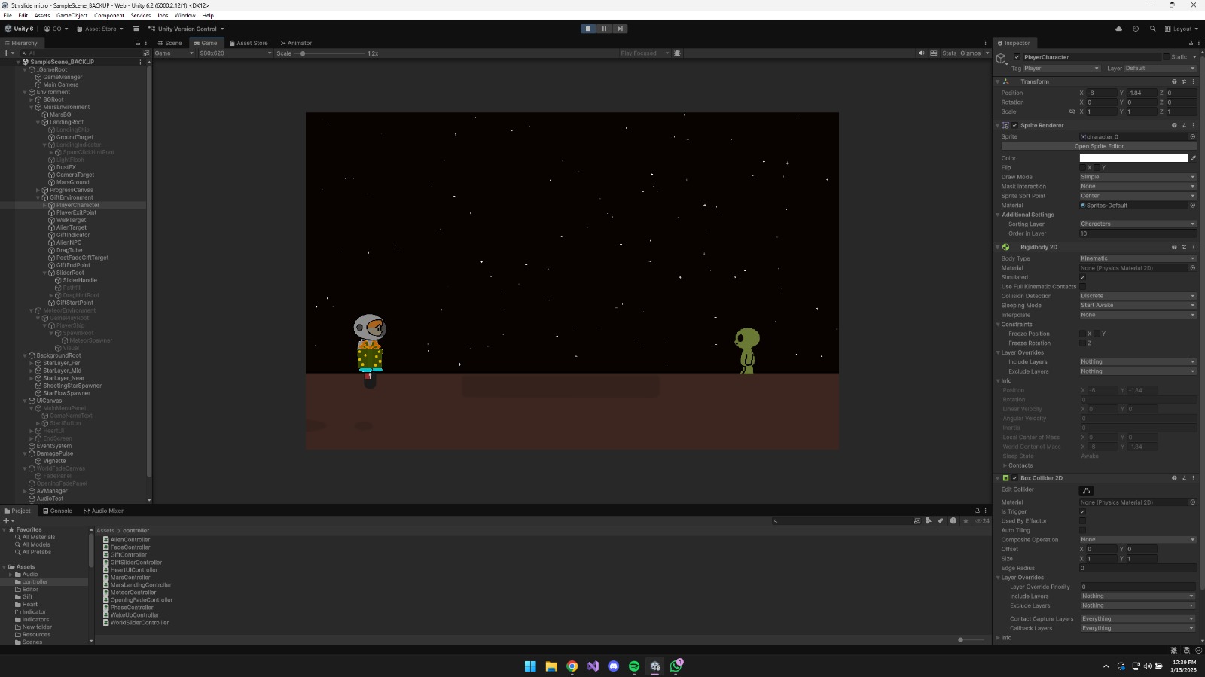Screen dimensions: 1205x677
Task: Click the Windows Start button
Action: [x=530, y=666]
